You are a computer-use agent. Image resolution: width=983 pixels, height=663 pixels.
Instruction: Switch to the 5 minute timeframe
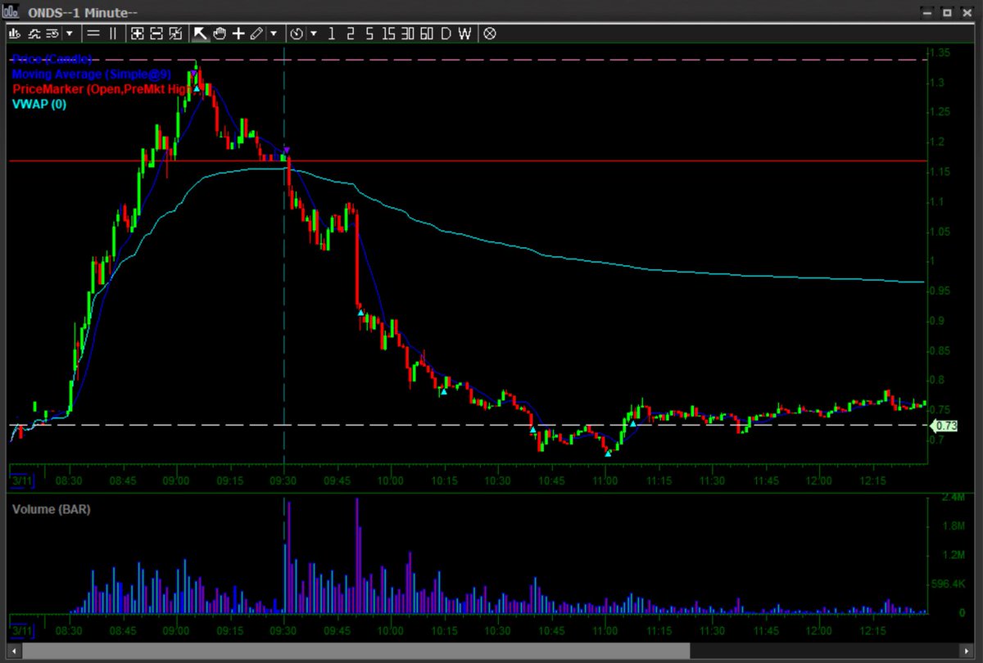pyautogui.click(x=369, y=34)
